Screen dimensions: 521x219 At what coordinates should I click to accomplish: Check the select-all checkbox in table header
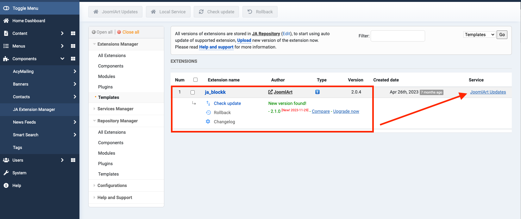tap(195, 80)
